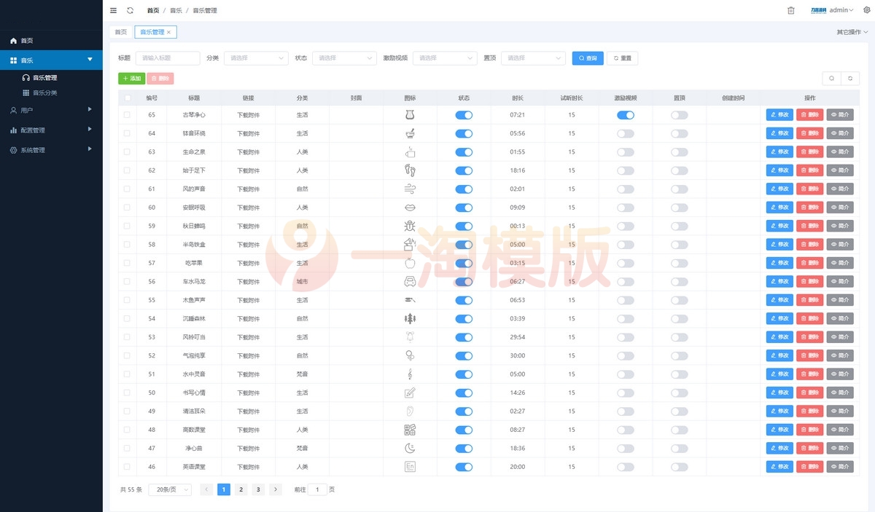Go to page 2 in pagination

(x=241, y=489)
